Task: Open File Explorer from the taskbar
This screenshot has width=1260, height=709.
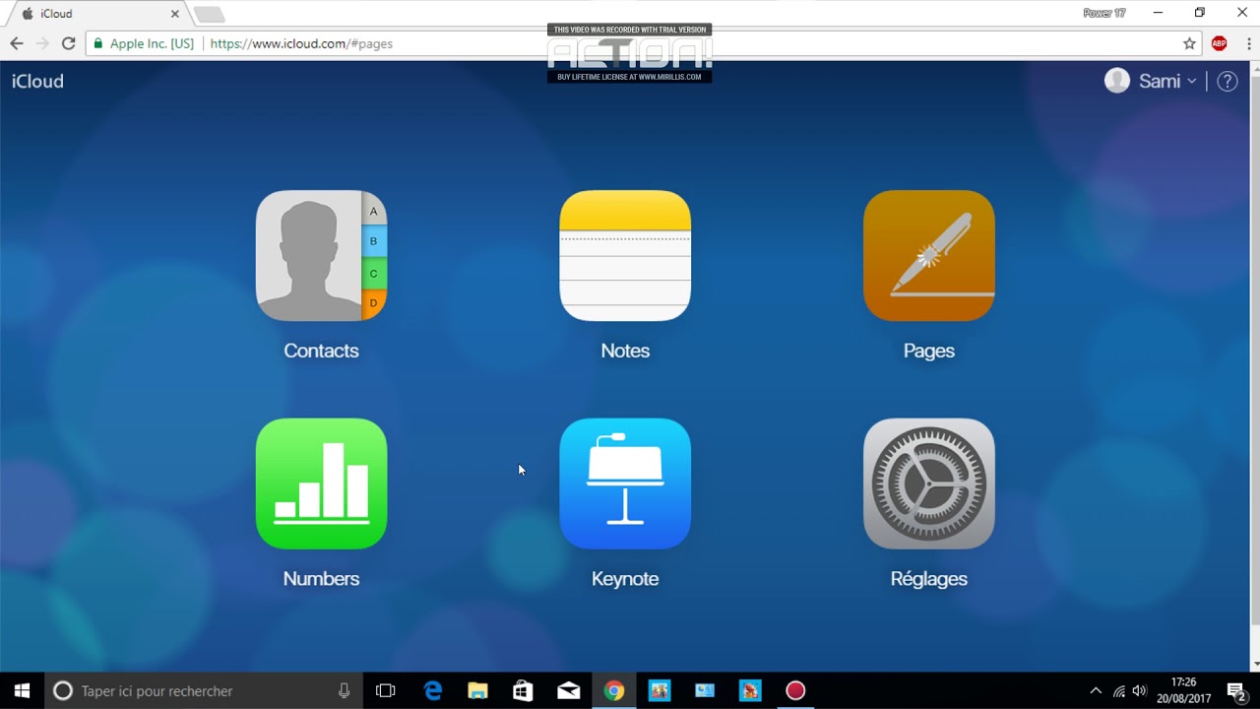Action: (477, 690)
